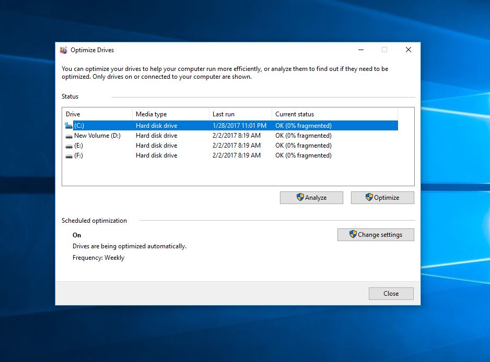Click the shield icon on Analyze button
Viewport: 490px width, 362px height.
click(300, 197)
